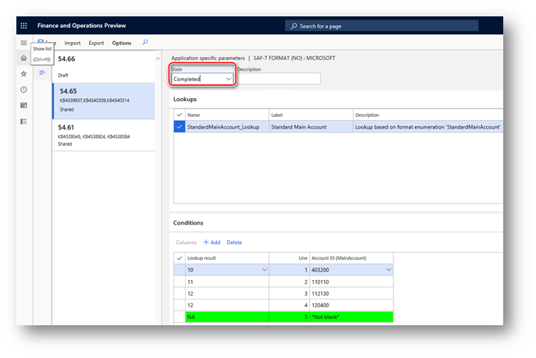Select version 54.65 Shared in list
The image size is (536, 358).
coord(104,101)
